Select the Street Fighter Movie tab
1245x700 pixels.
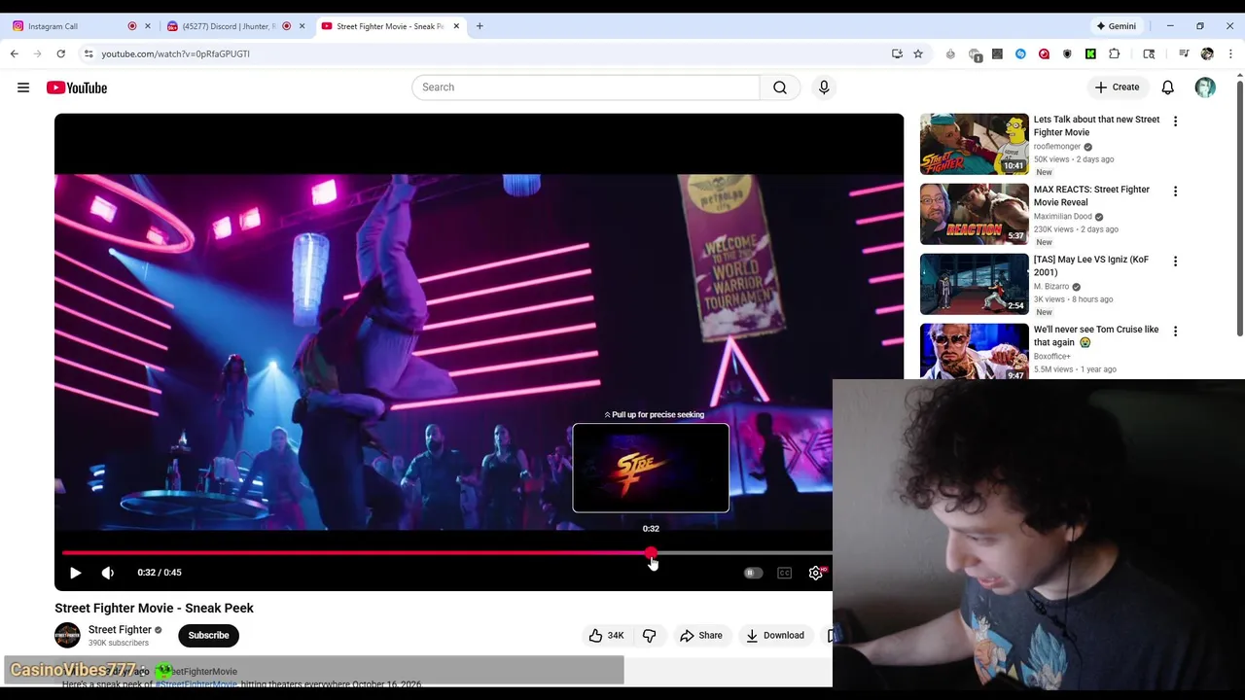tap(389, 26)
